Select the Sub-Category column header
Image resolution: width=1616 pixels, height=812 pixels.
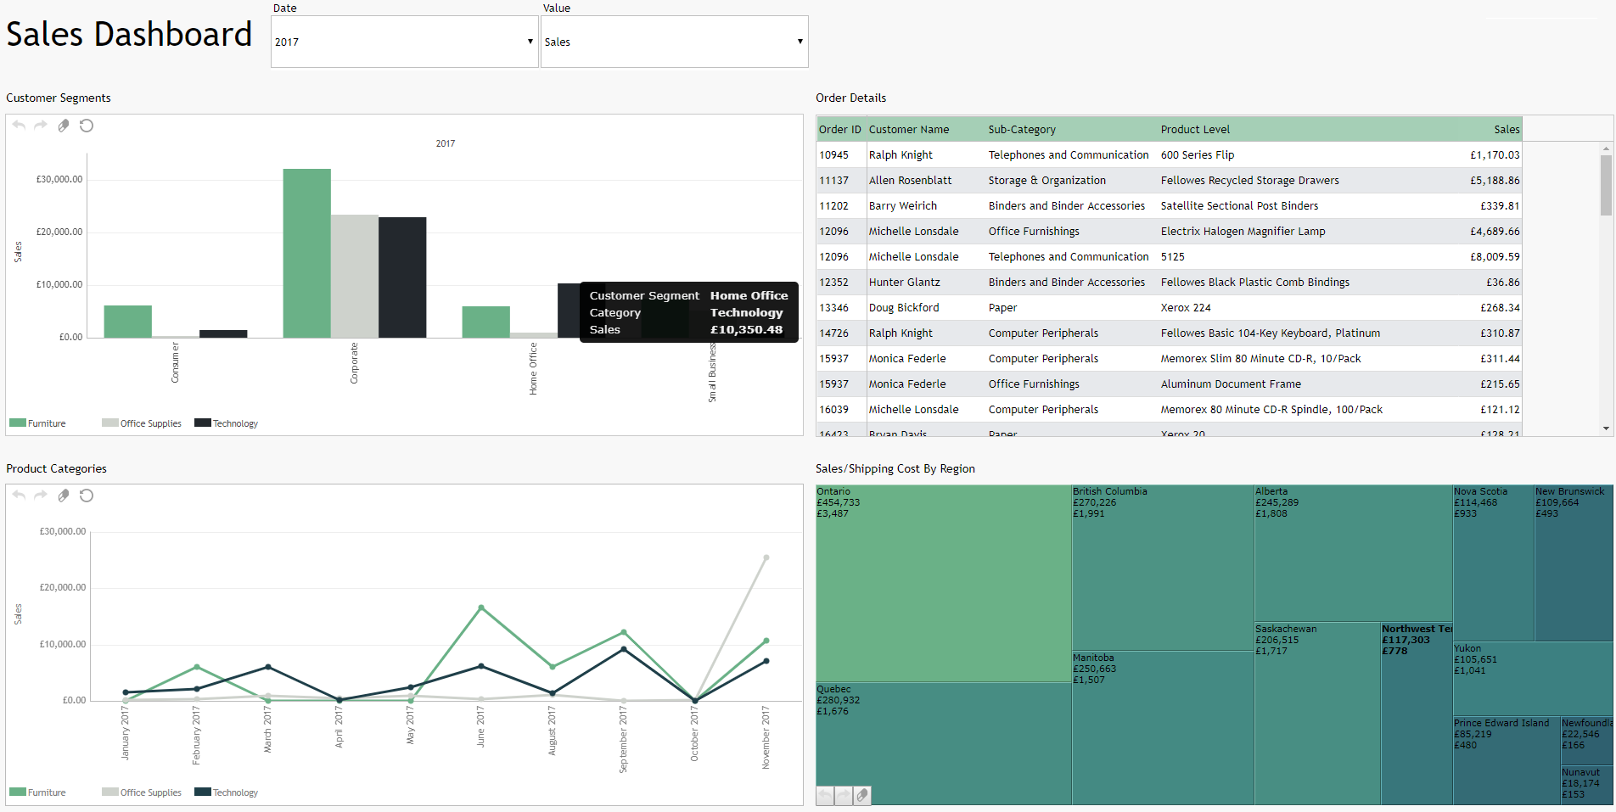click(x=1022, y=129)
